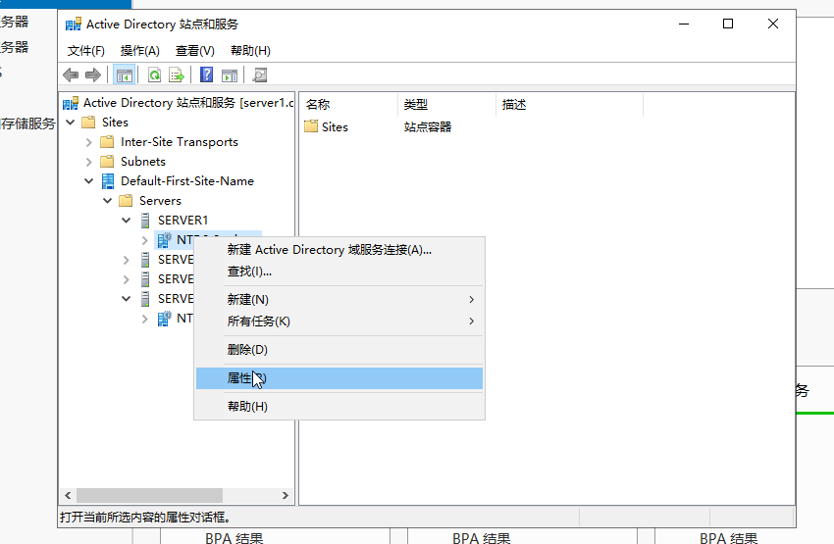The image size is (834, 544).
Task: Click the Forward arrow toolbar icon
Action: [x=93, y=74]
